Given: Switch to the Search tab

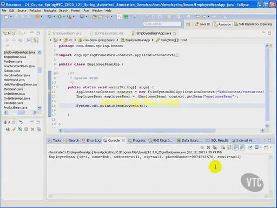Looking at the screenshot, I should [72, 140].
